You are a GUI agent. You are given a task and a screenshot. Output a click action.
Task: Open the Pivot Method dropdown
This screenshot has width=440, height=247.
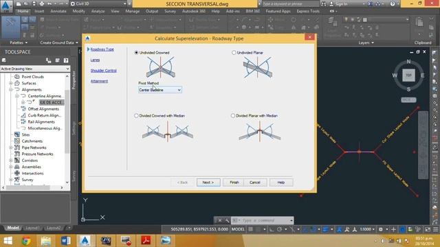point(160,90)
